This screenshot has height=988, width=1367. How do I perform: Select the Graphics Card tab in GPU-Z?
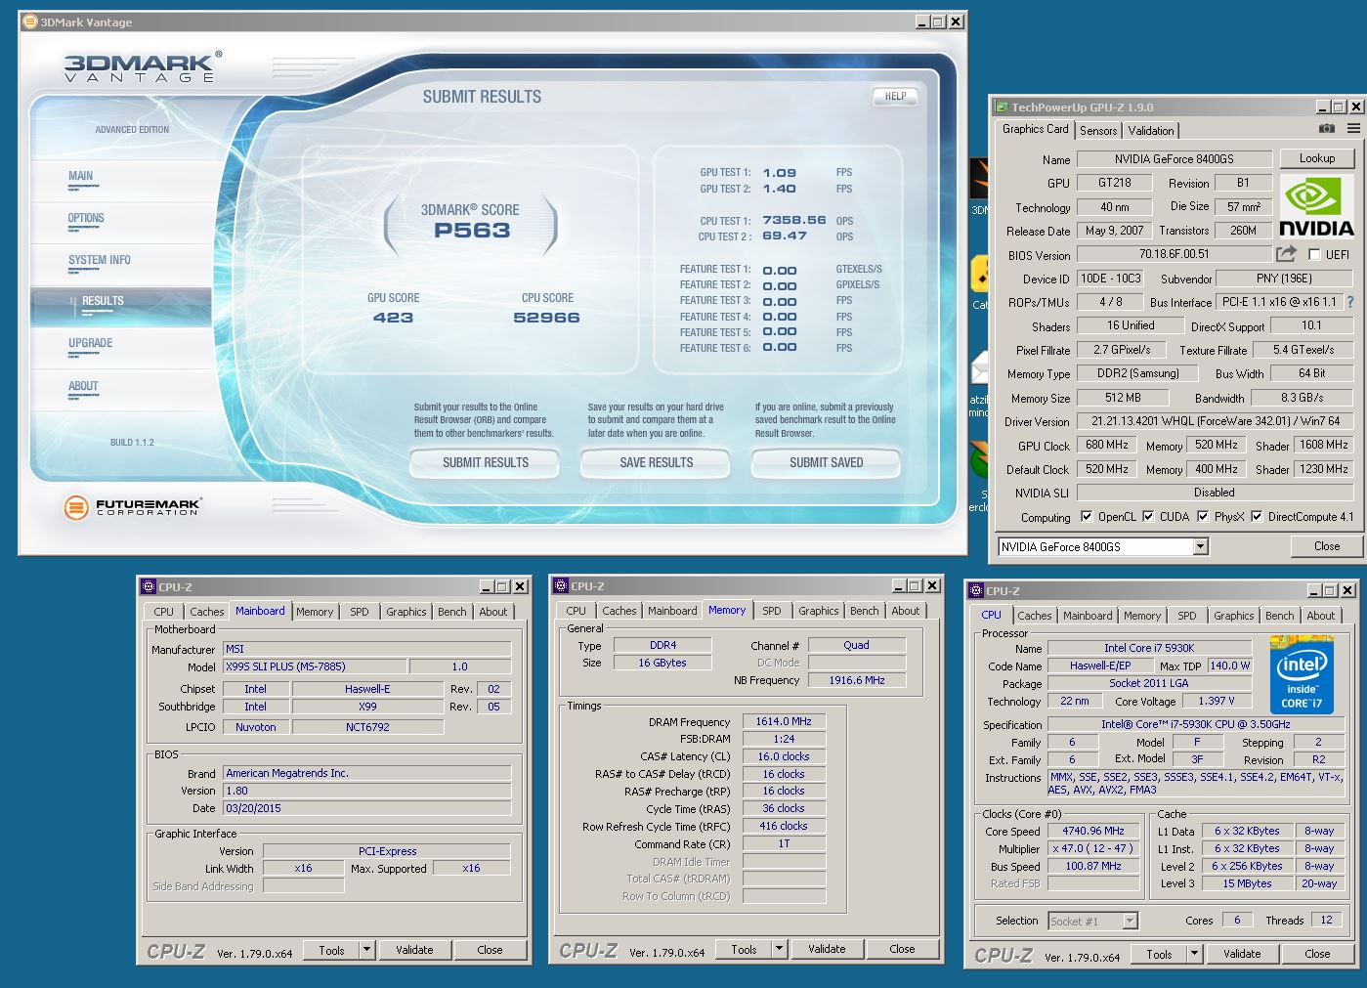pyautogui.click(x=1035, y=129)
